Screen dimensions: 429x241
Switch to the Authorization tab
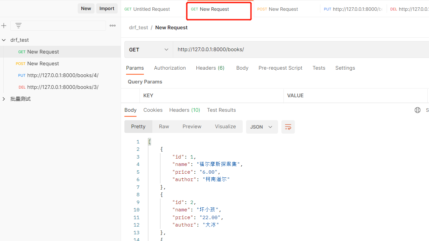(170, 68)
